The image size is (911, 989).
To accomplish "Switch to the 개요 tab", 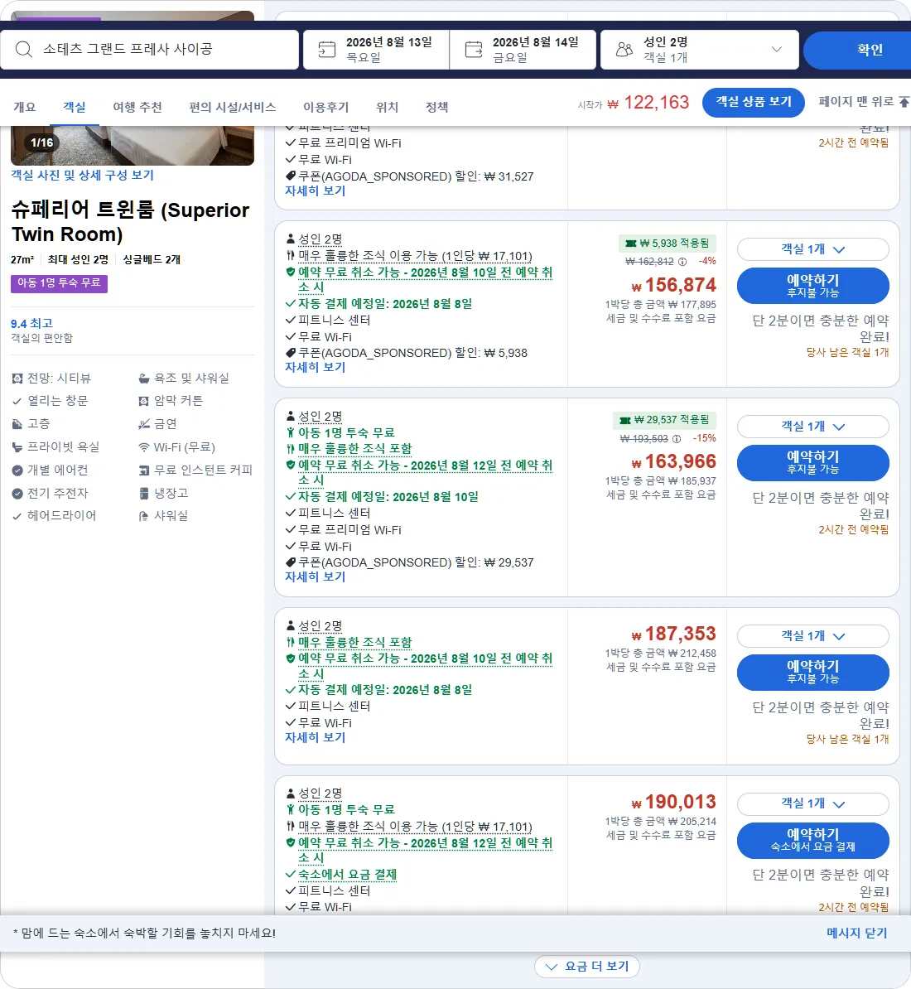I will [x=25, y=107].
